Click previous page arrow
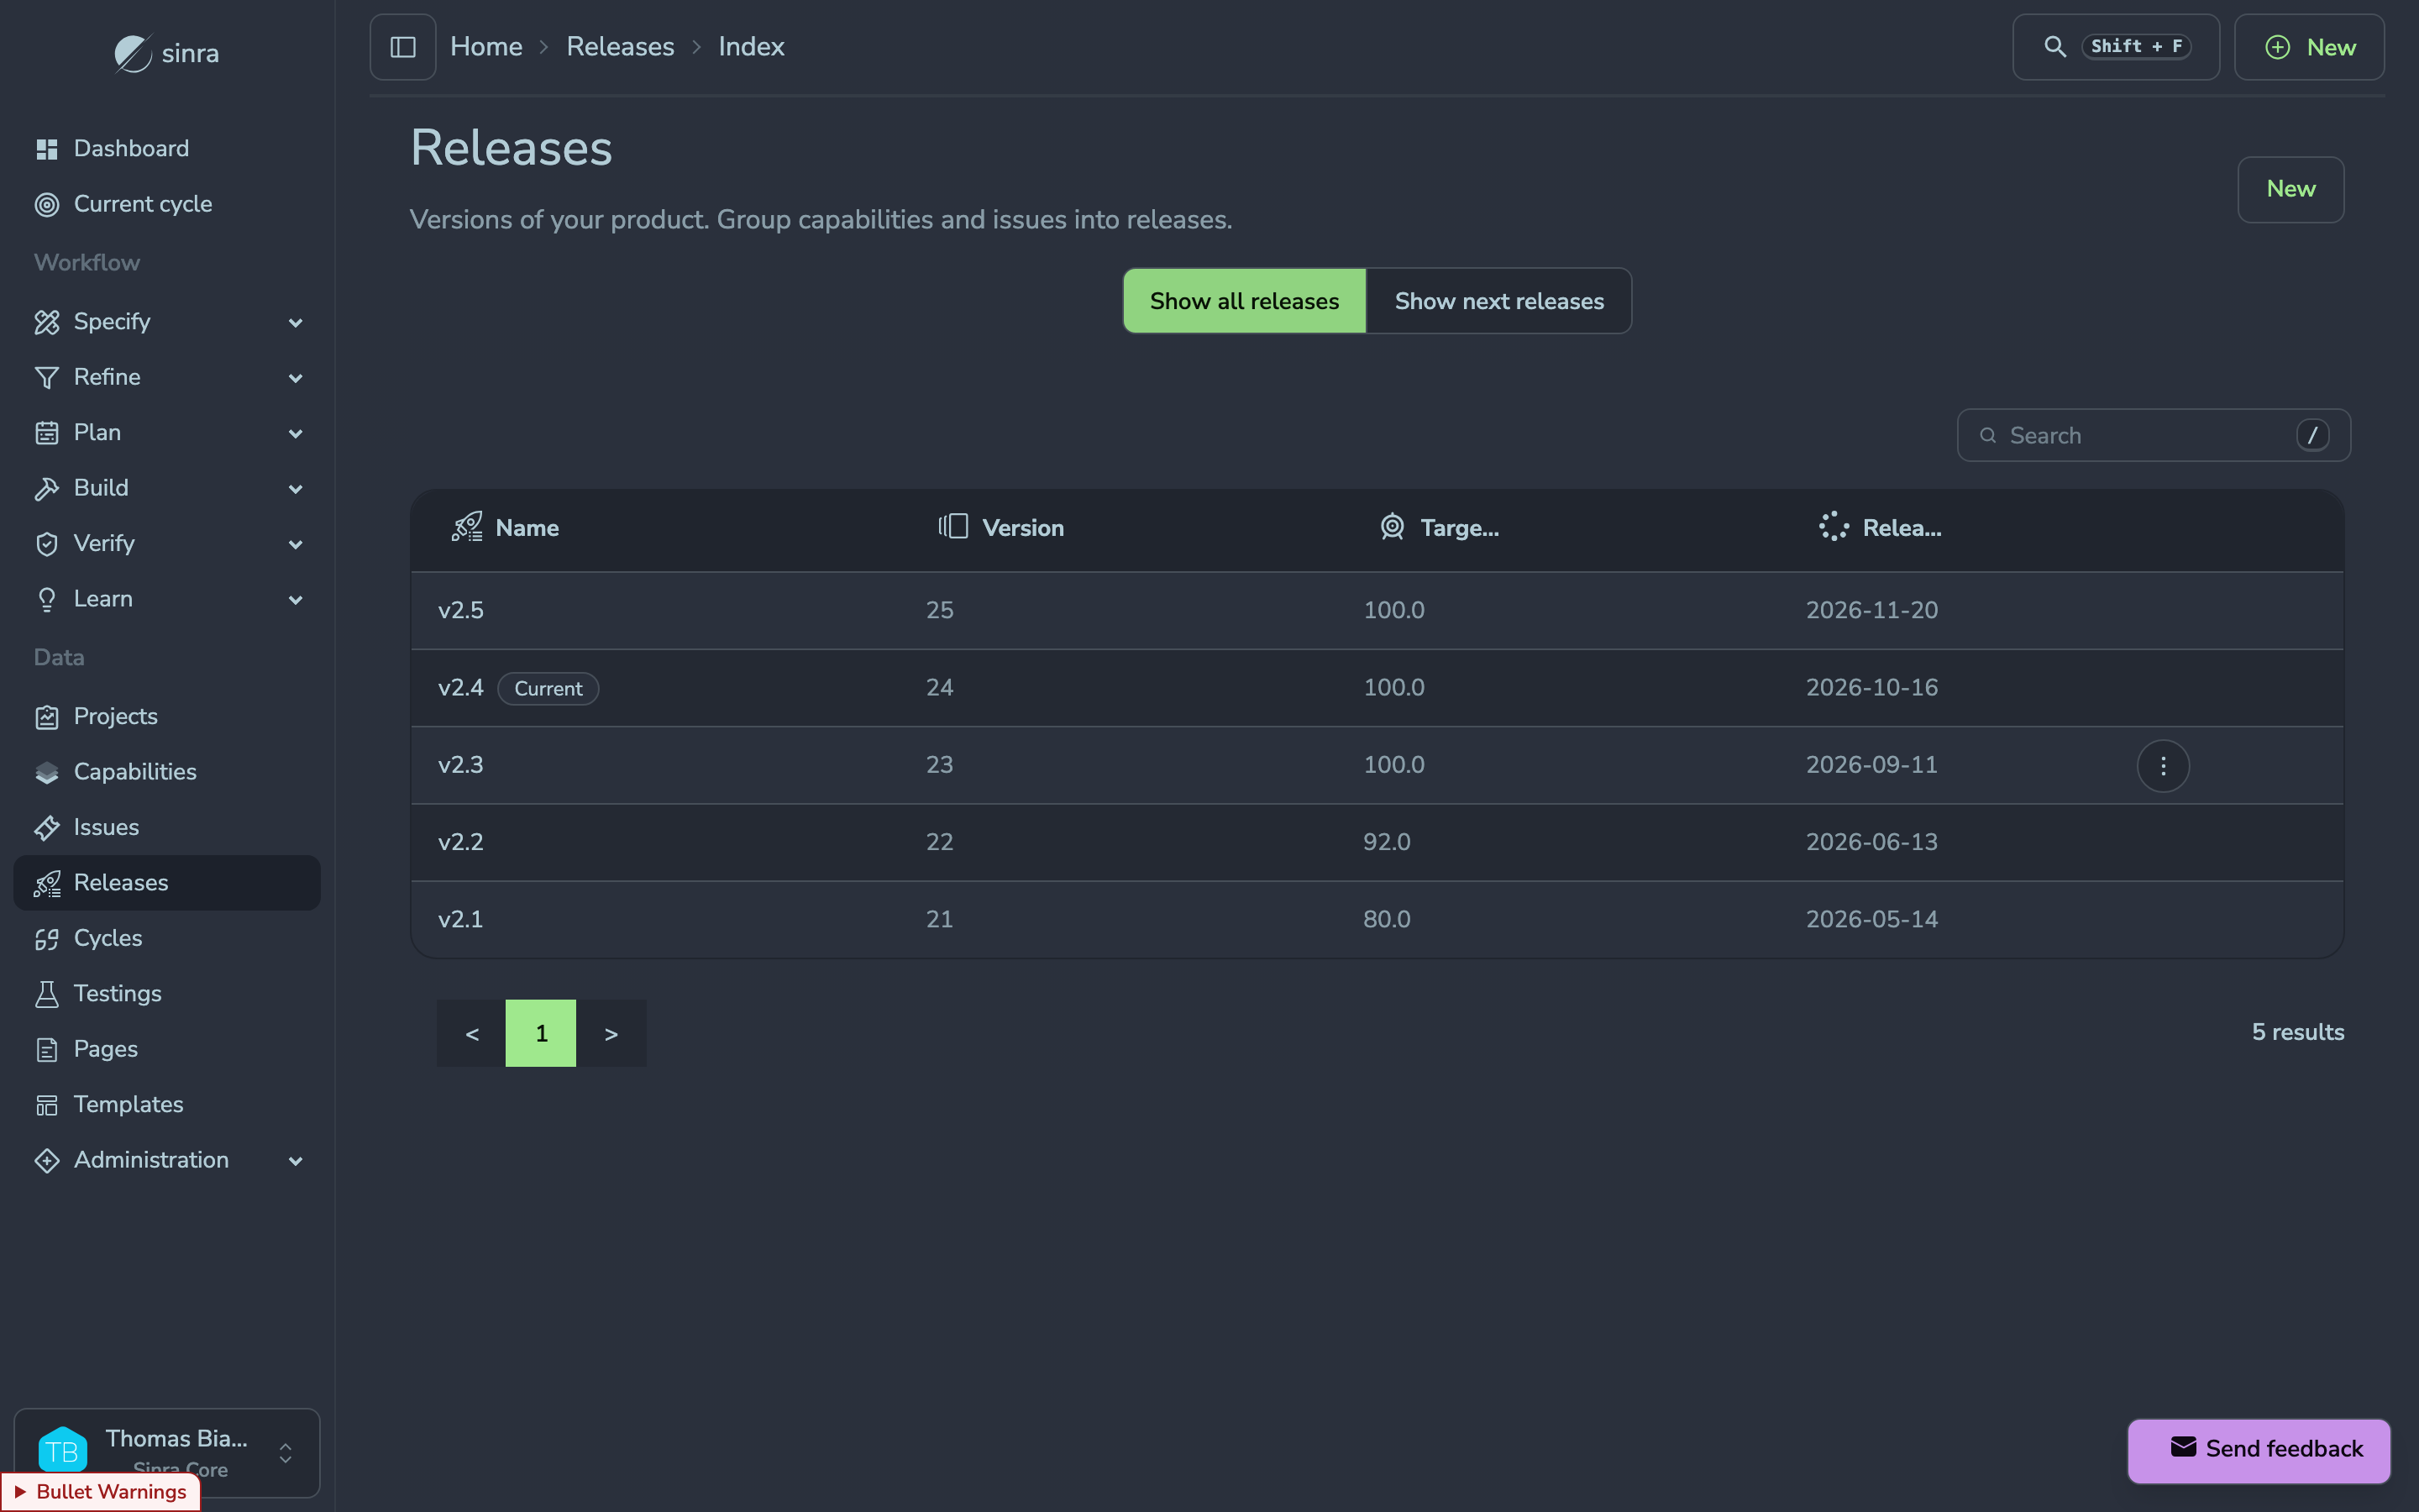 [x=472, y=1033]
